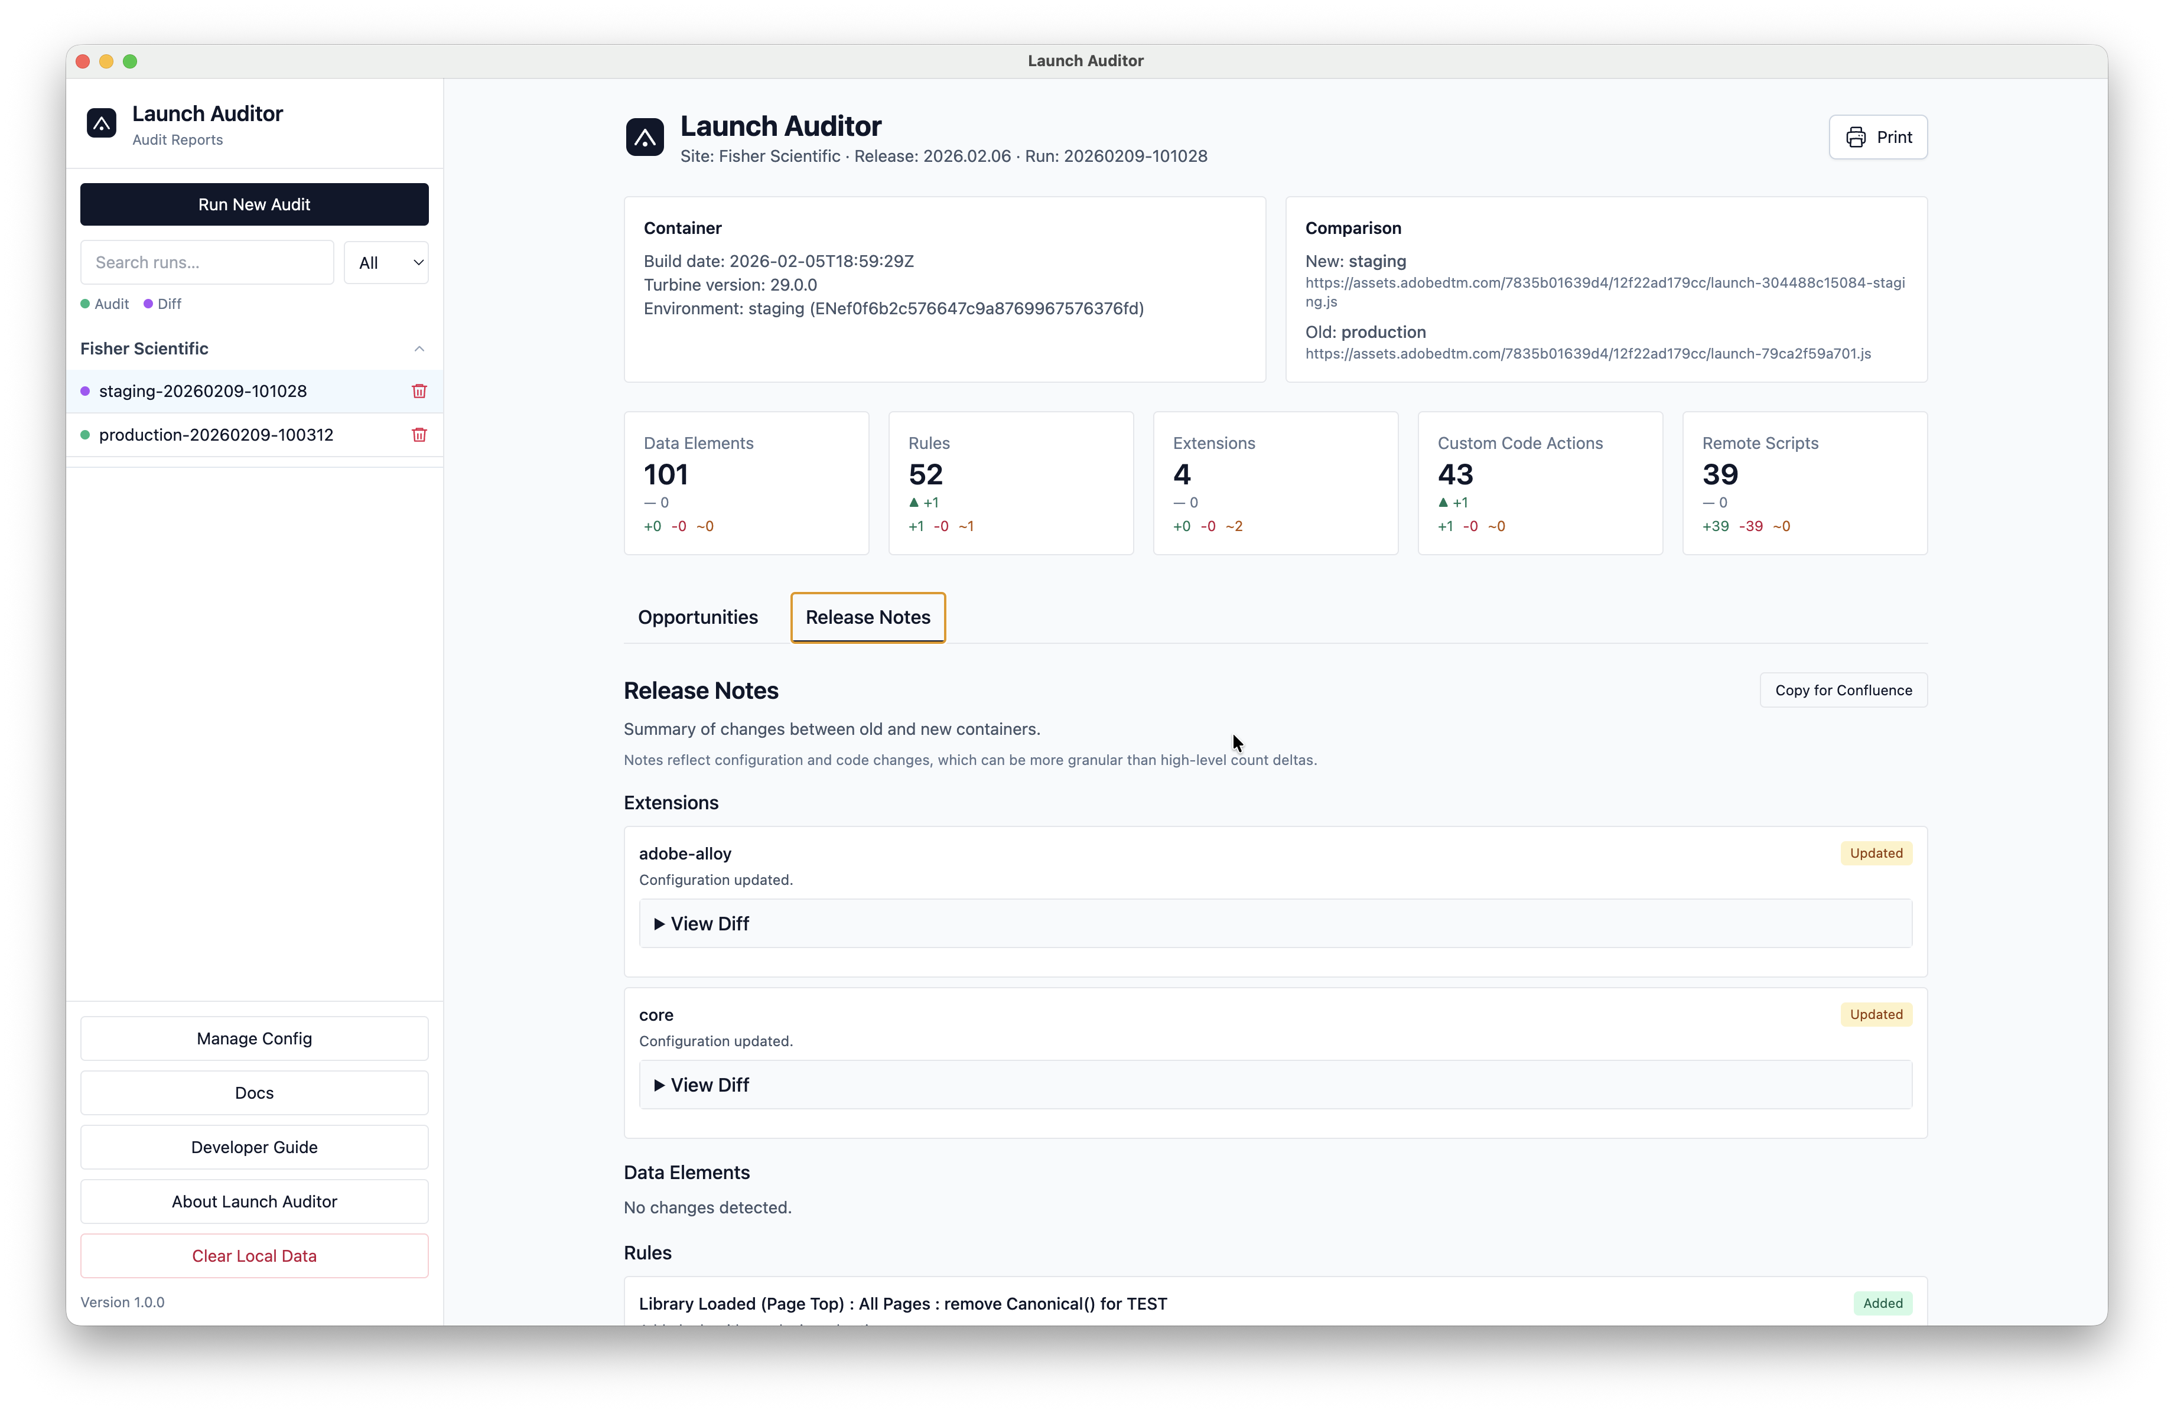
Task: Select the Release Notes tab
Action: click(867, 617)
